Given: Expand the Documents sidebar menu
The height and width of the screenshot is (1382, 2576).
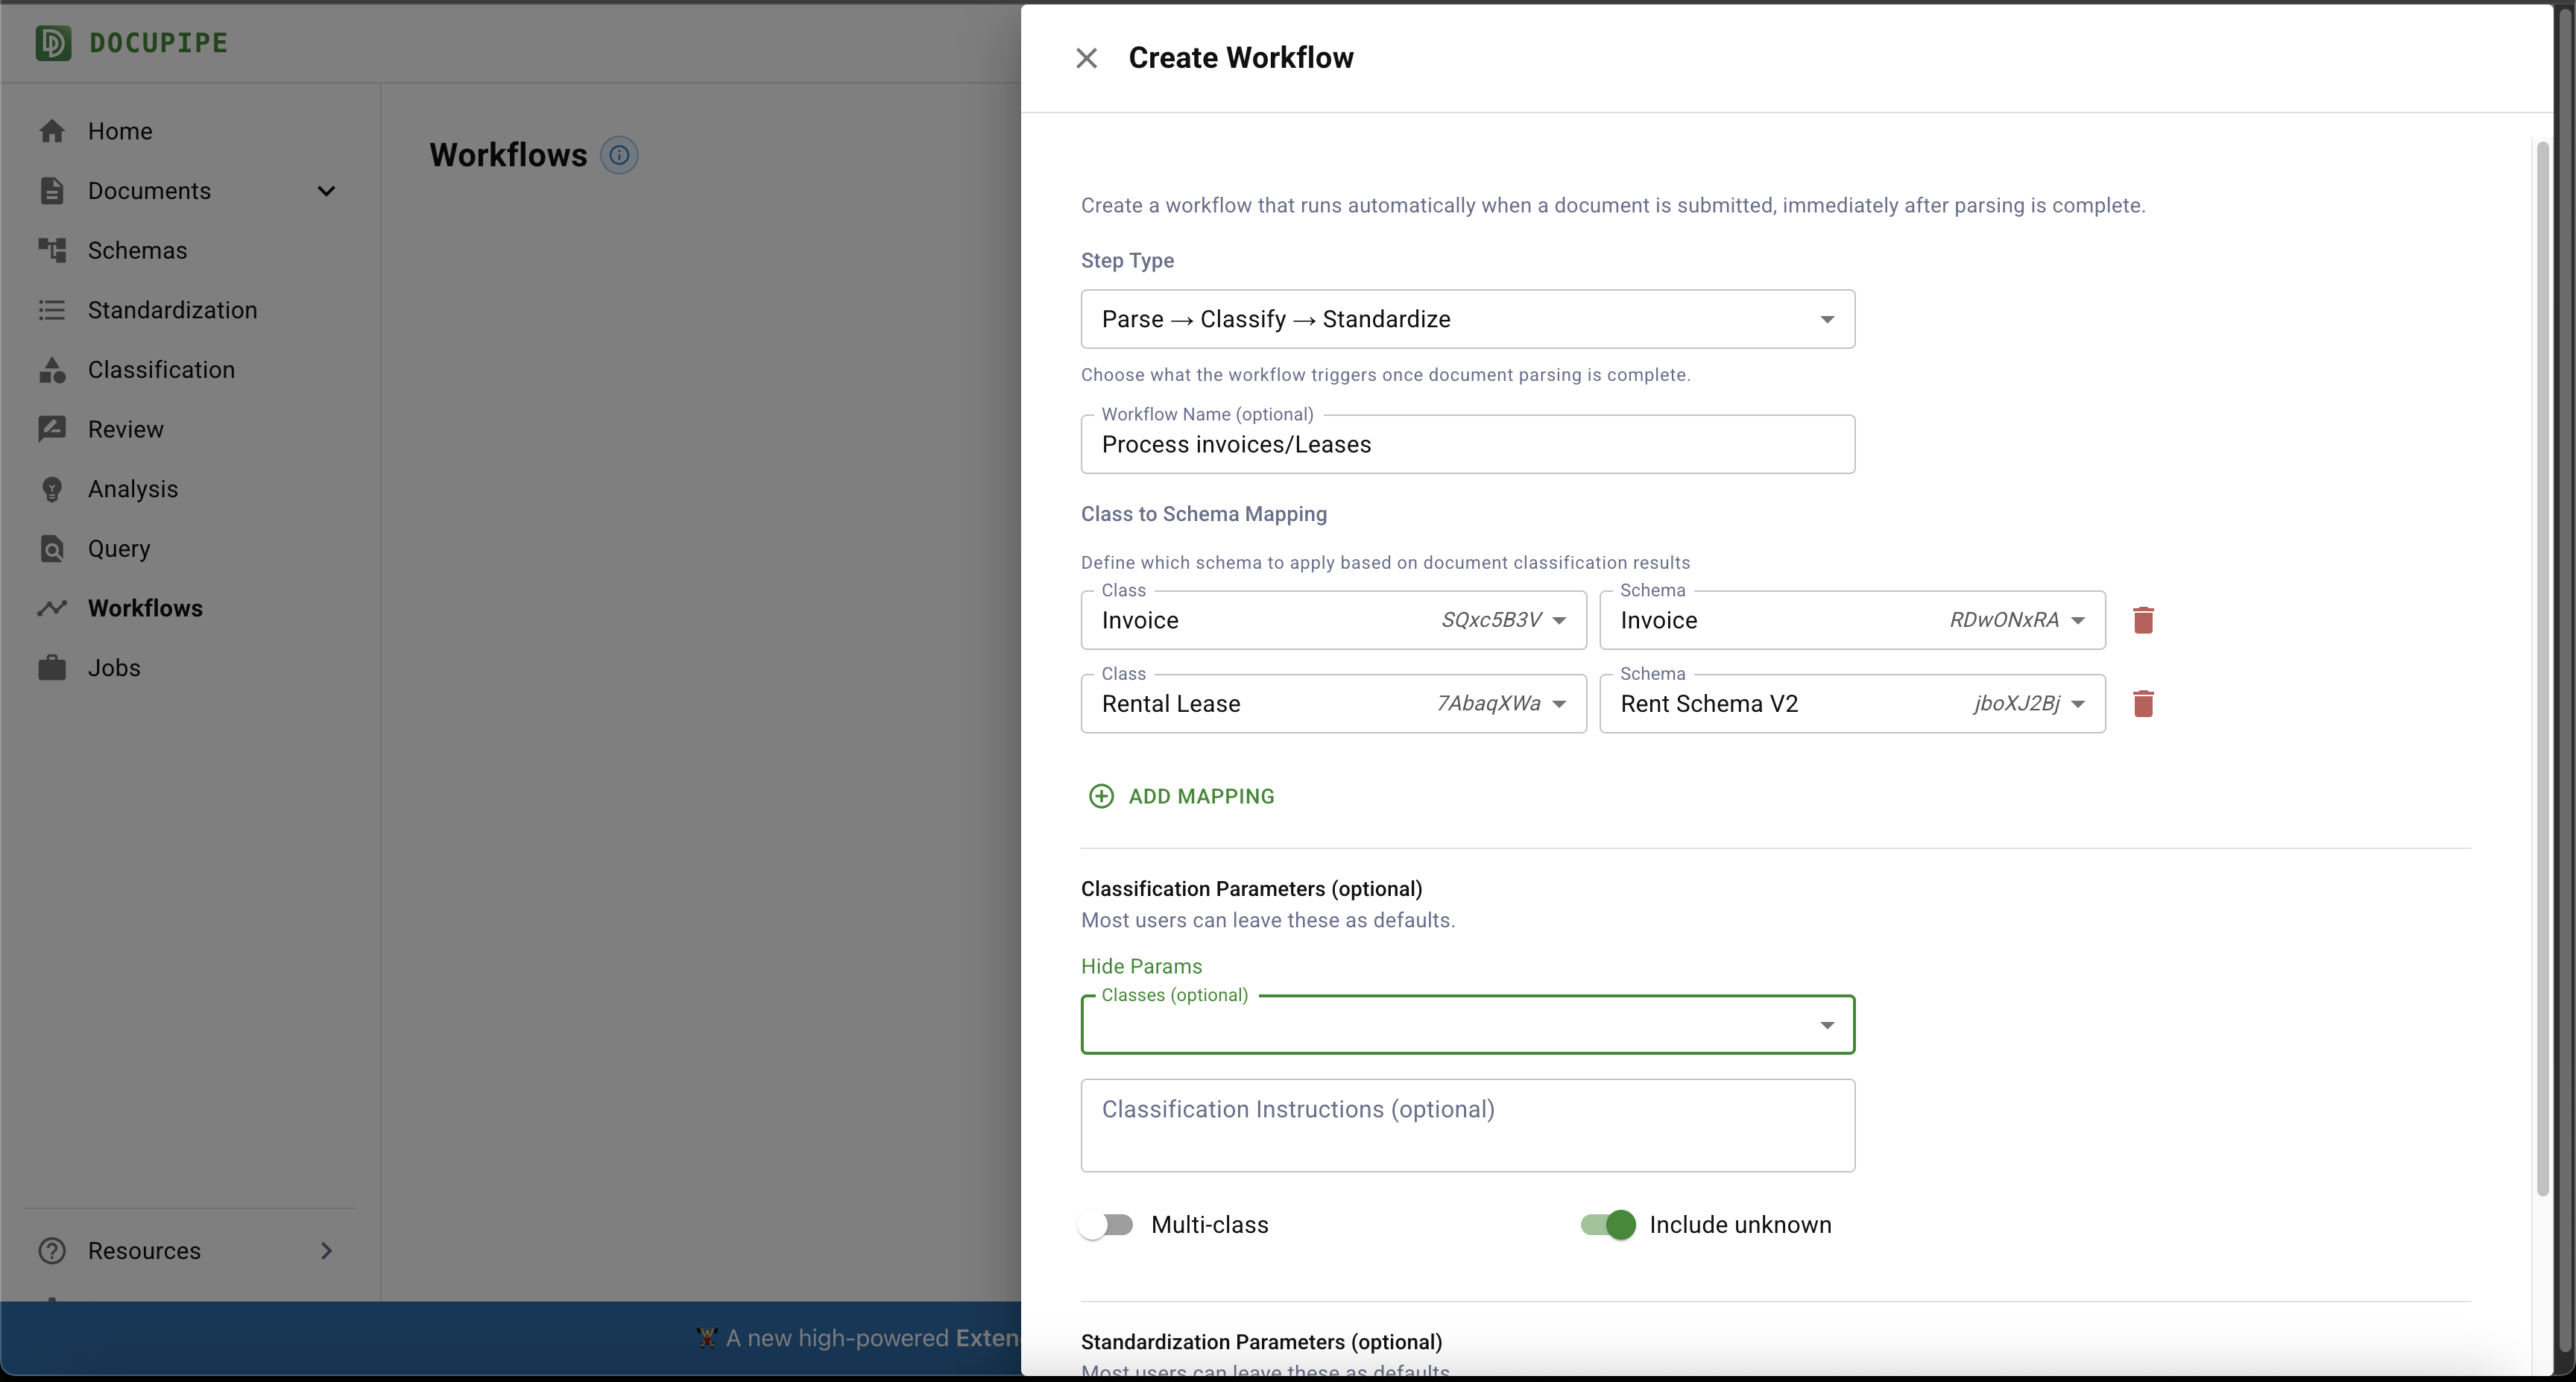Looking at the screenshot, I should click(x=326, y=191).
